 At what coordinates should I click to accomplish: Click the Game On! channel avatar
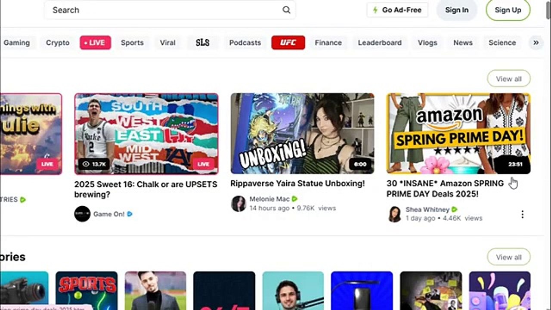tap(82, 214)
